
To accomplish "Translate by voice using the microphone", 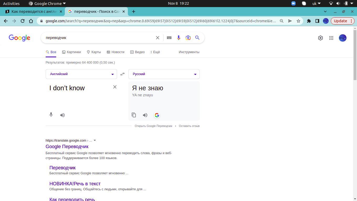I will [51, 115].
